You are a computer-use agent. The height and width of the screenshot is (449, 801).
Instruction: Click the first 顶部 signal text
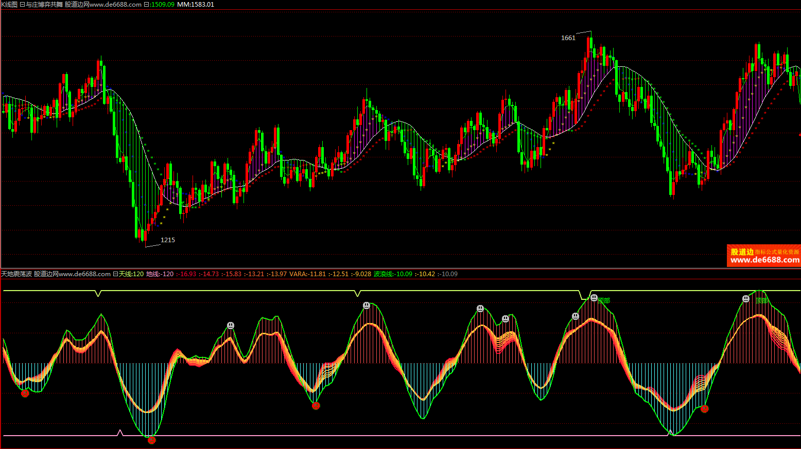point(604,300)
